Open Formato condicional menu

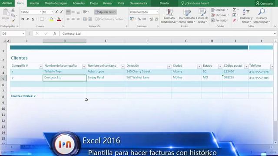169,16
